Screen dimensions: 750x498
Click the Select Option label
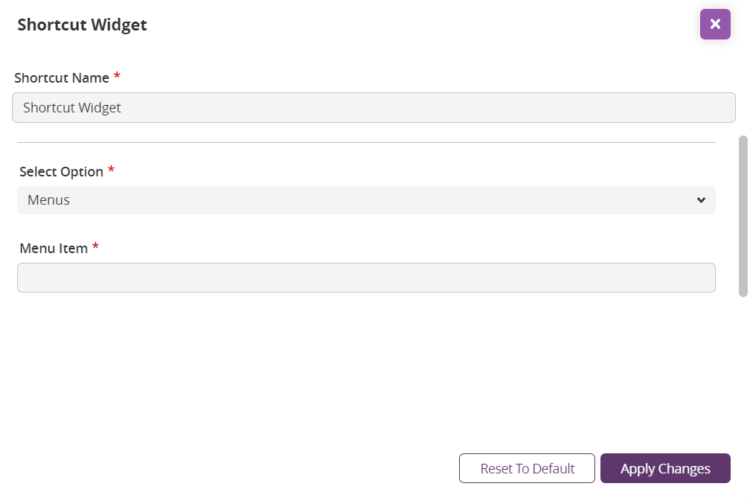tap(62, 172)
